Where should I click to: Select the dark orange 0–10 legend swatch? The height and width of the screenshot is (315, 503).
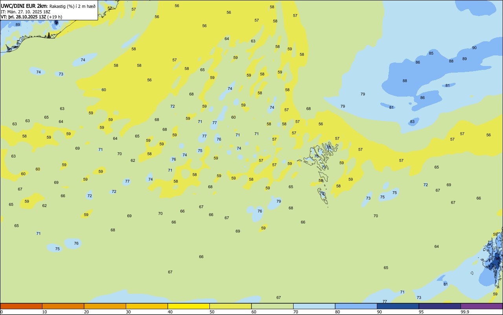point(21,306)
